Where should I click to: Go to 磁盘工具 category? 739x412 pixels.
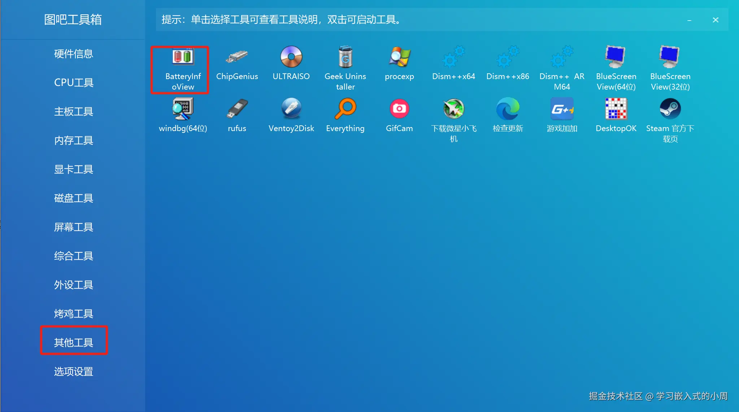[74, 198]
